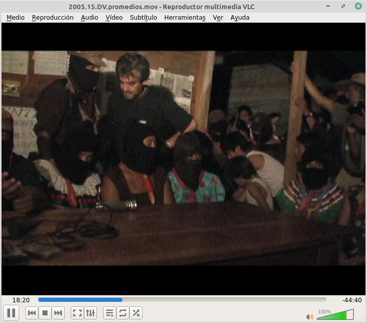Open the Ver menu
This screenshot has width=367, height=323.
click(218, 18)
